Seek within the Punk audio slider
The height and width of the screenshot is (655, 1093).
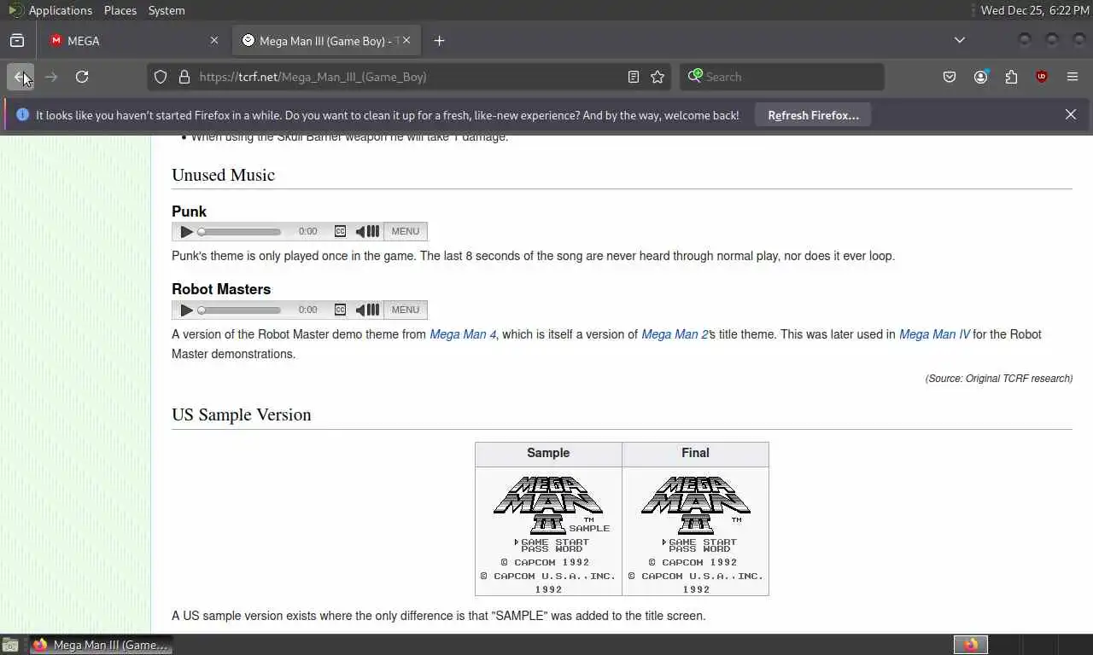tap(240, 231)
